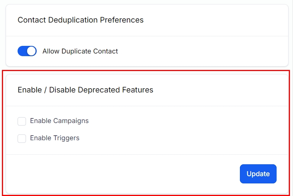
Task: Click the white knob of the duplicate toggle
Action: [31, 51]
